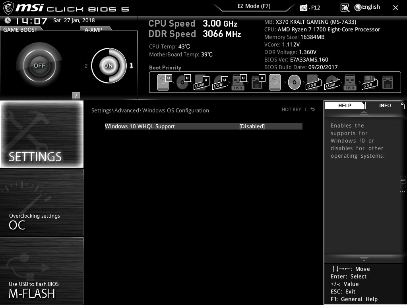Open the OC overclocking settings tile
Image resolution: width=407 pixels, height=305 pixels.
click(x=42, y=203)
